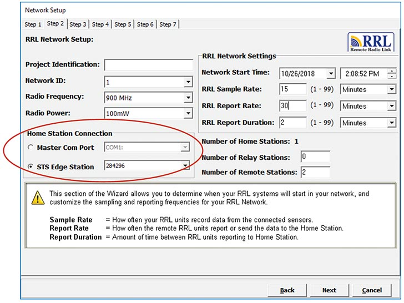The width and height of the screenshot is (404, 303).
Task: Open the RRL Report Duration units dropdown
Action: click(x=392, y=123)
